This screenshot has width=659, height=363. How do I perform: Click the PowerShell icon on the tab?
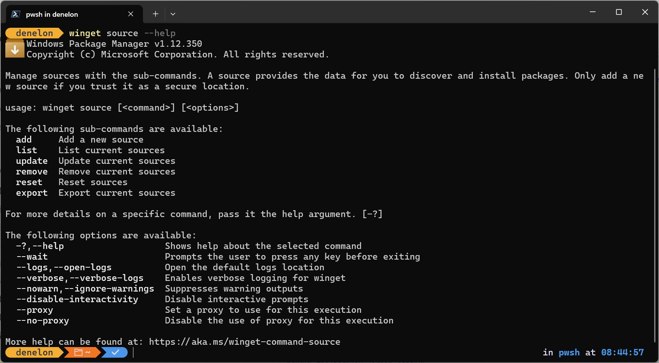tap(16, 14)
